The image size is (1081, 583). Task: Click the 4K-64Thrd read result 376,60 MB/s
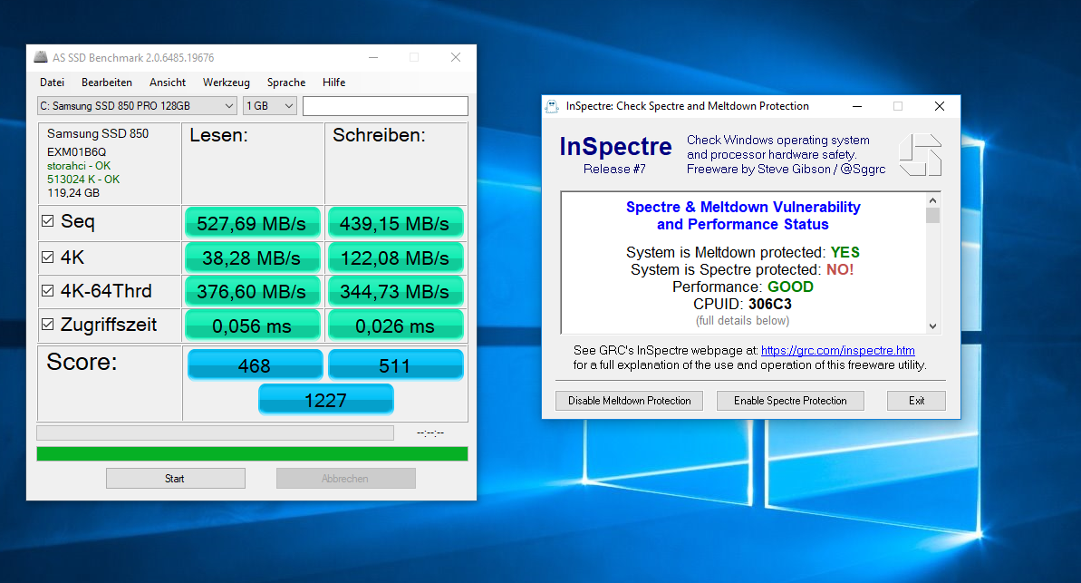[x=252, y=292]
